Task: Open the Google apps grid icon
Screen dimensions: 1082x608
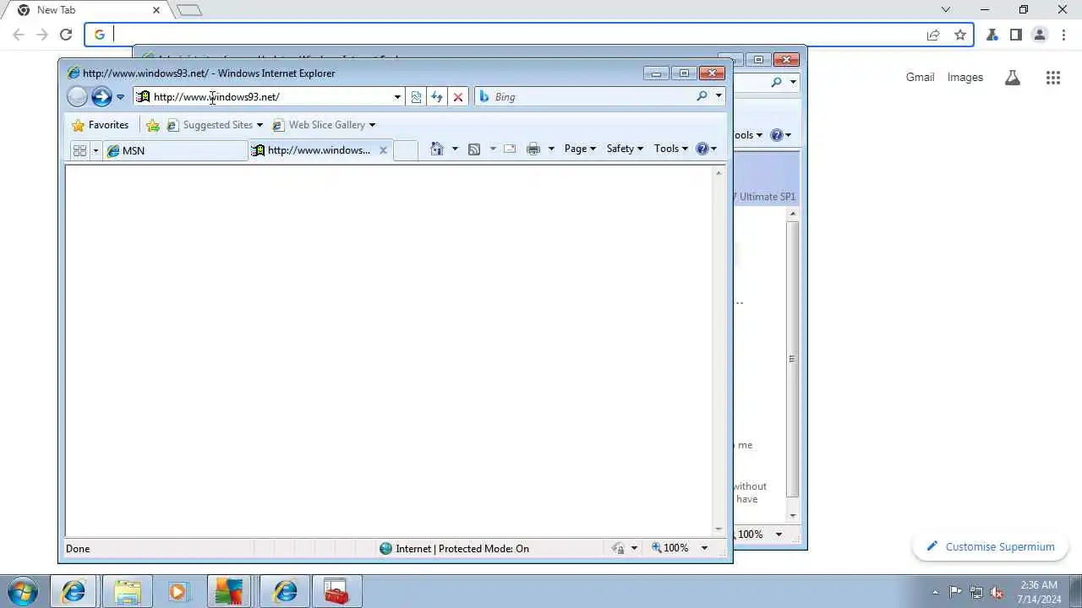Action: coord(1052,78)
